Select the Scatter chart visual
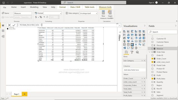The height and width of the screenshot is (100, 178). click(x=132, y=38)
